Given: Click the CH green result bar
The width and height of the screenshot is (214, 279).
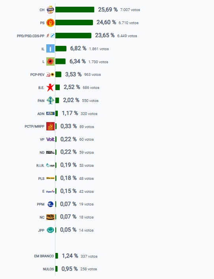Looking at the screenshot, I should click(75, 9).
